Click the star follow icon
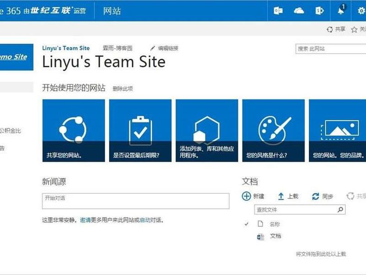The height and width of the screenshot is (275, 366). point(354,29)
